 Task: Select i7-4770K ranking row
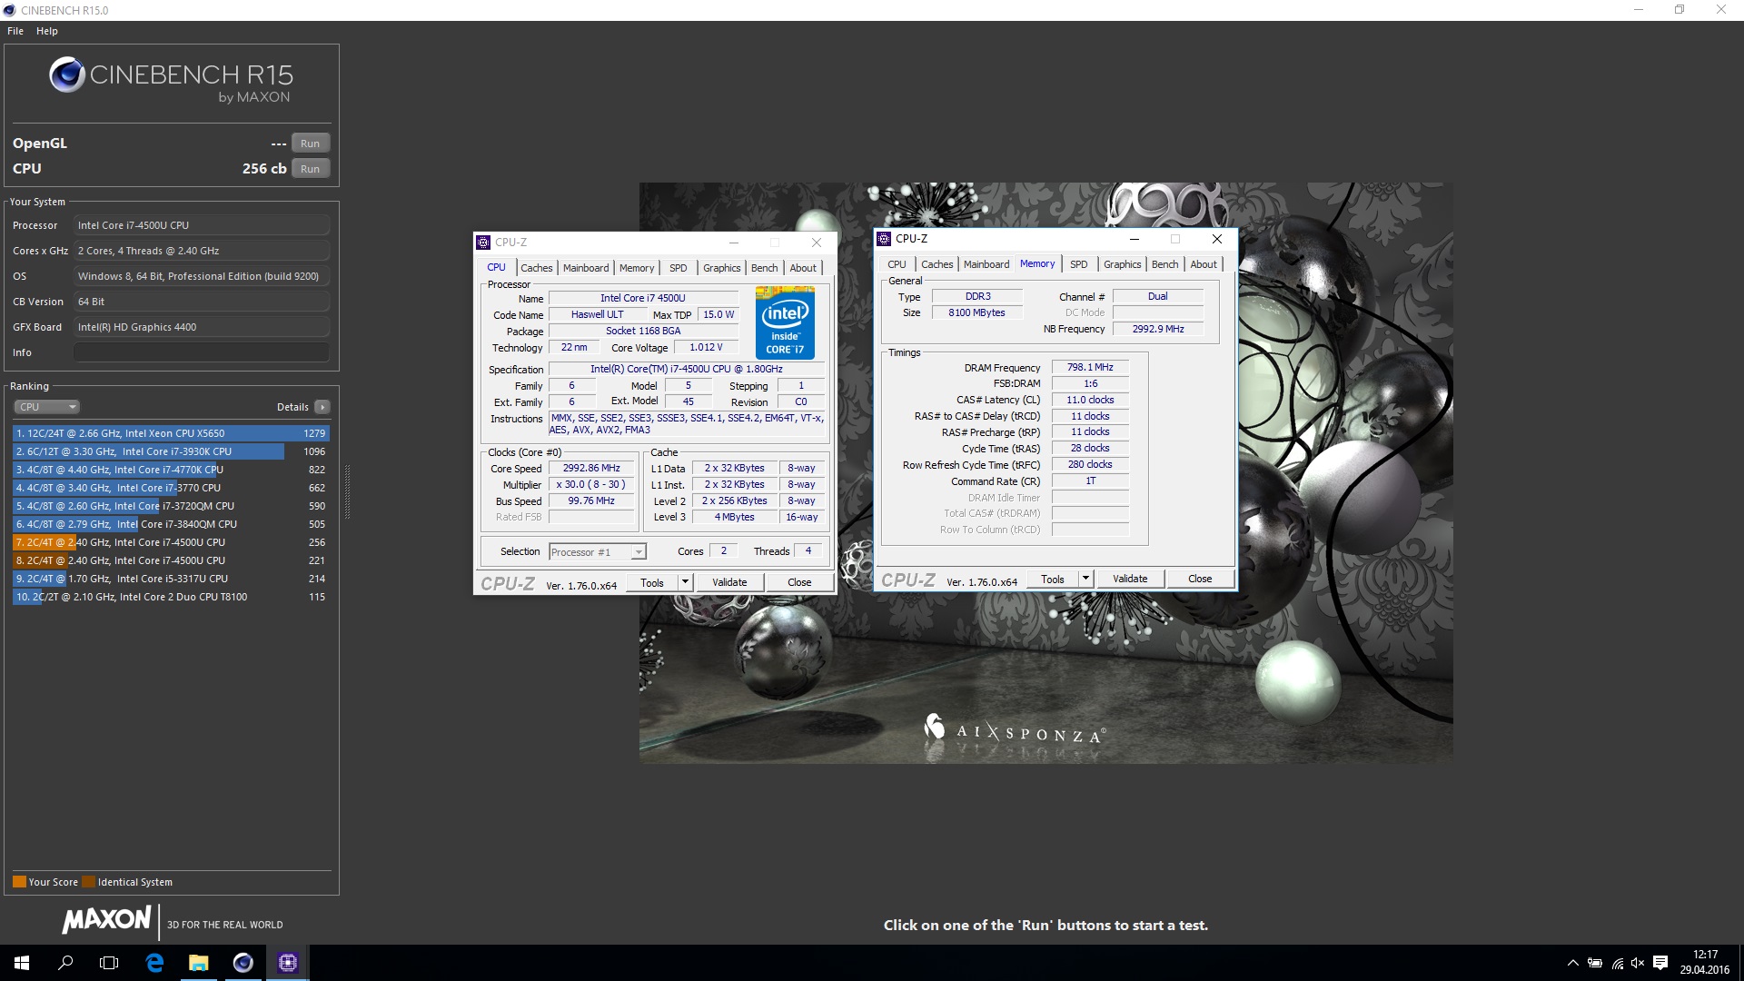pos(171,470)
